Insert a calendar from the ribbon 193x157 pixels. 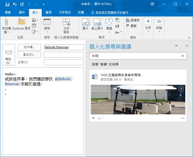(x=34, y=26)
